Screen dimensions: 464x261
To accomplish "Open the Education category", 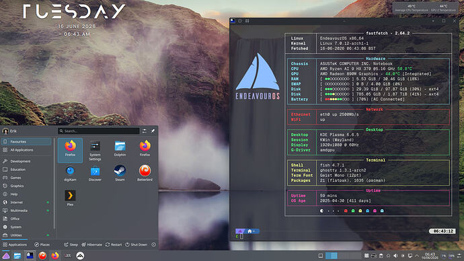I will tap(26, 170).
